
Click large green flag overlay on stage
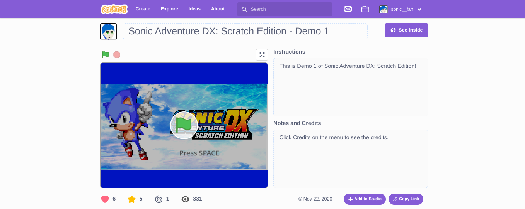[184, 125]
